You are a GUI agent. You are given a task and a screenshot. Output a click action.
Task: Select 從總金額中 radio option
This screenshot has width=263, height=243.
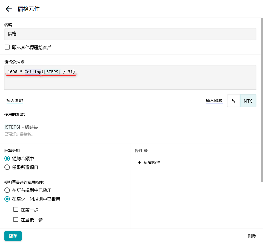tap(7, 158)
